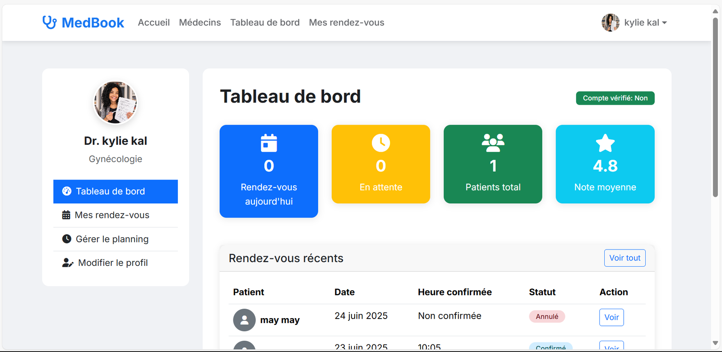Click the star icon on Note moyenne card

pyautogui.click(x=605, y=143)
